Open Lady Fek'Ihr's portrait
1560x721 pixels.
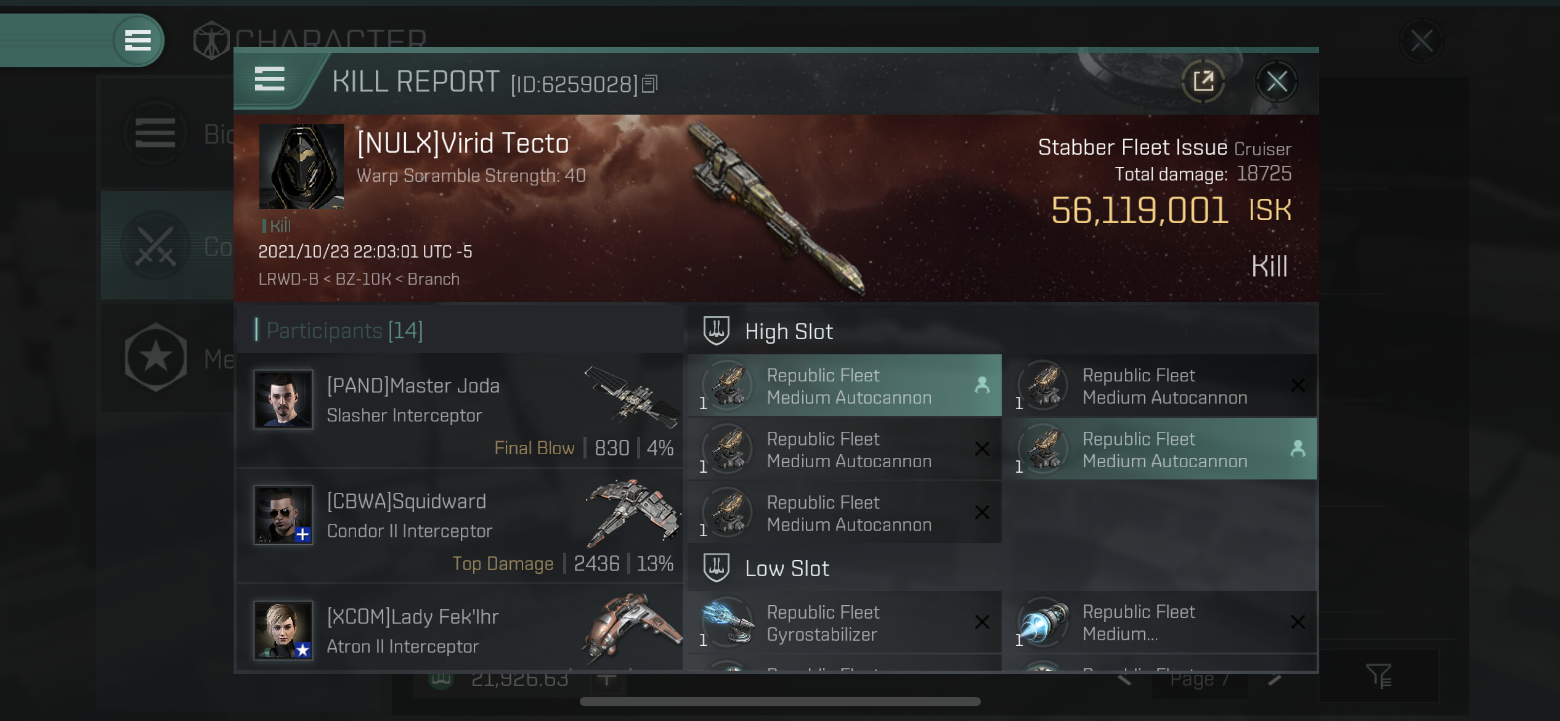(283, 630)
